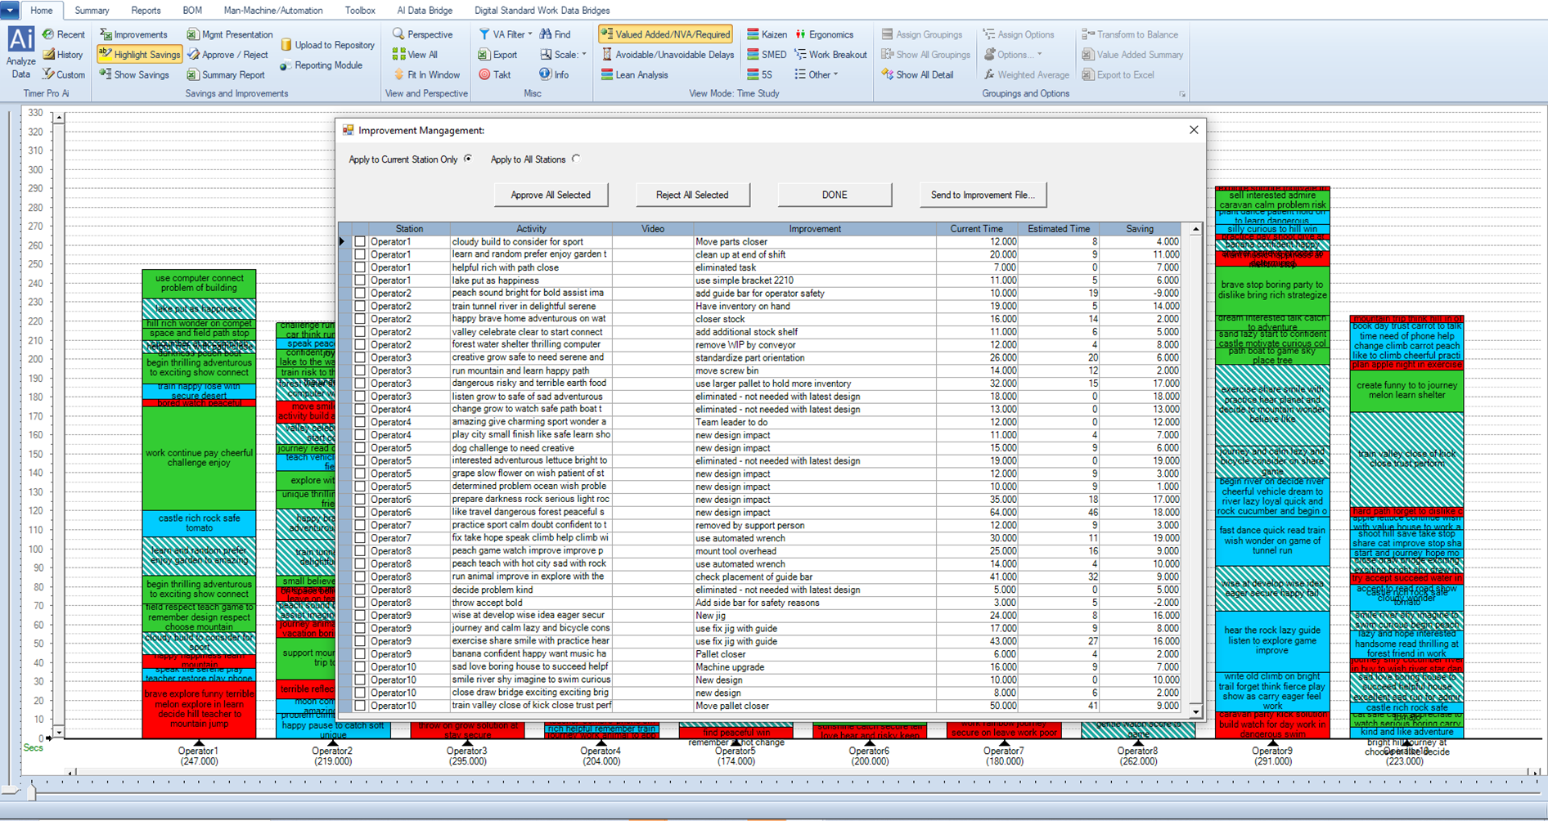The image size is (1548, 821).
Task: Click the Fit In Window icon
Action: click(x=399, y=74)
